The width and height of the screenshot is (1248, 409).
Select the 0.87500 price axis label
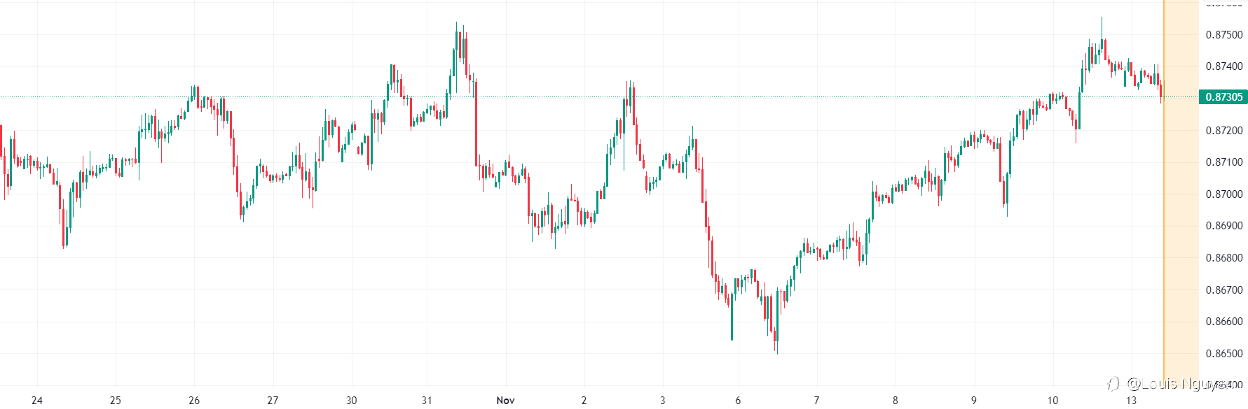click(1224, 35)
